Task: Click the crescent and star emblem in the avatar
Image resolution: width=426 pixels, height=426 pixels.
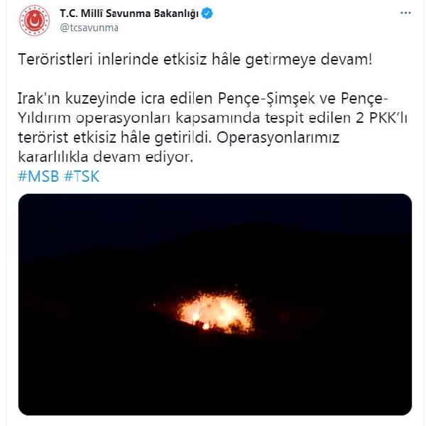Action: point(35,21)
